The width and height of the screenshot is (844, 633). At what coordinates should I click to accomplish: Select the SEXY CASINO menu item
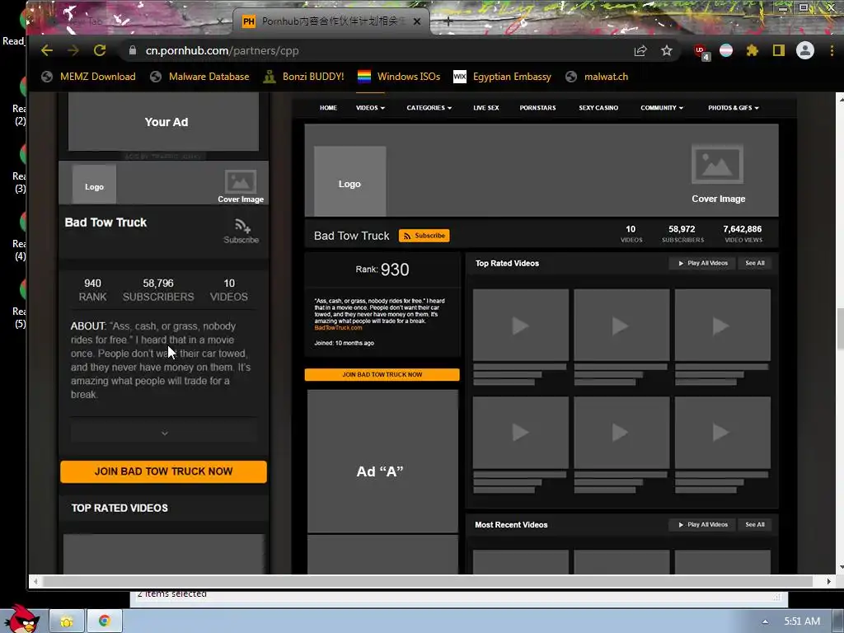click(598, 108)
